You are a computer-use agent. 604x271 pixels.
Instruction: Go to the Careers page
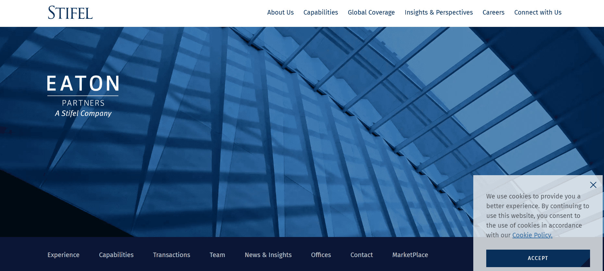[x=493, y=12]
